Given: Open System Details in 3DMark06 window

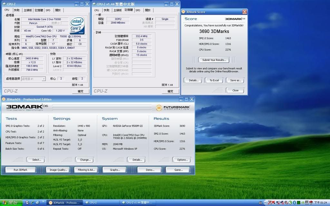Looking at the screenshot, I should click(137, 160).
